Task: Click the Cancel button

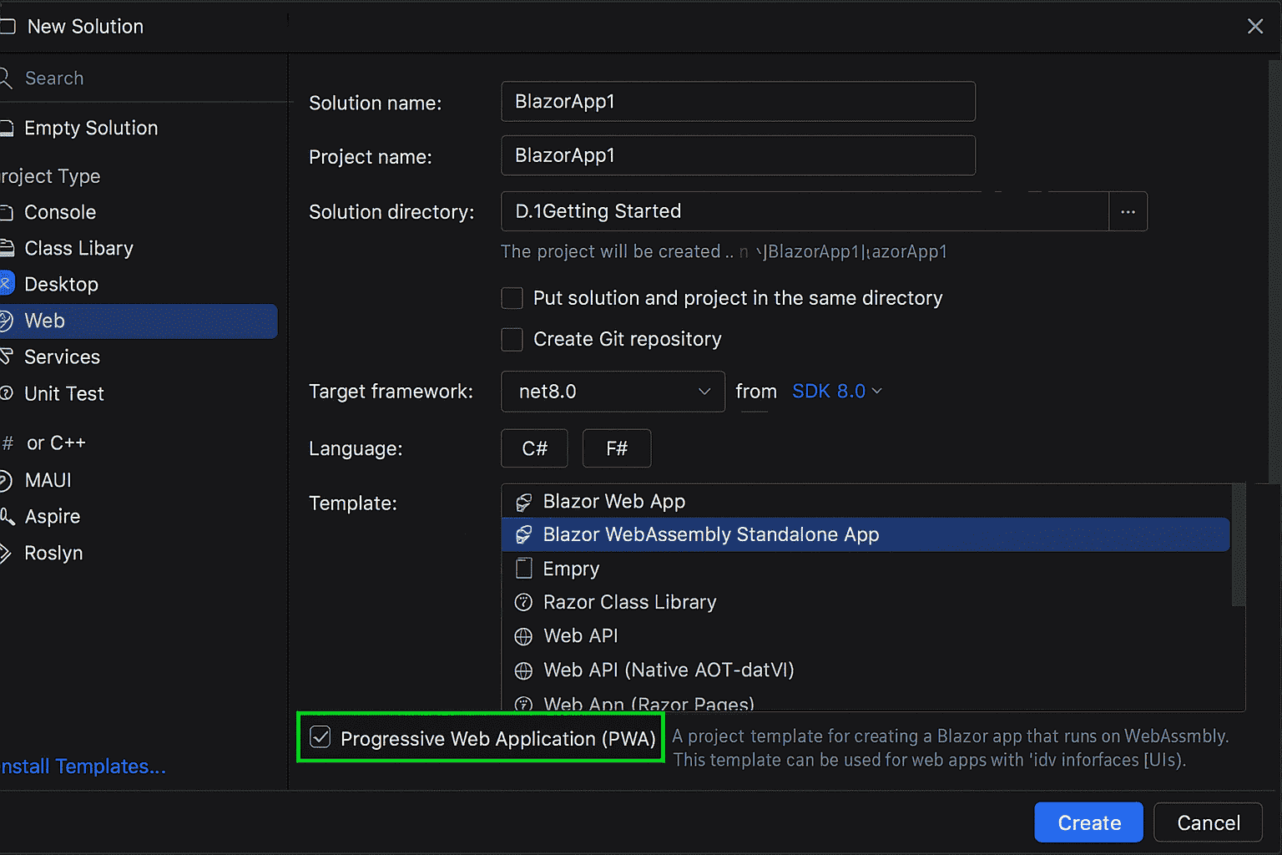Action: (x=1208, y=822)
